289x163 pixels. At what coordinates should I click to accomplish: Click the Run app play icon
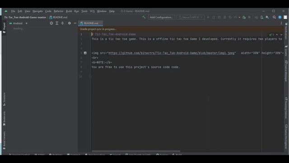coord(208,17)
